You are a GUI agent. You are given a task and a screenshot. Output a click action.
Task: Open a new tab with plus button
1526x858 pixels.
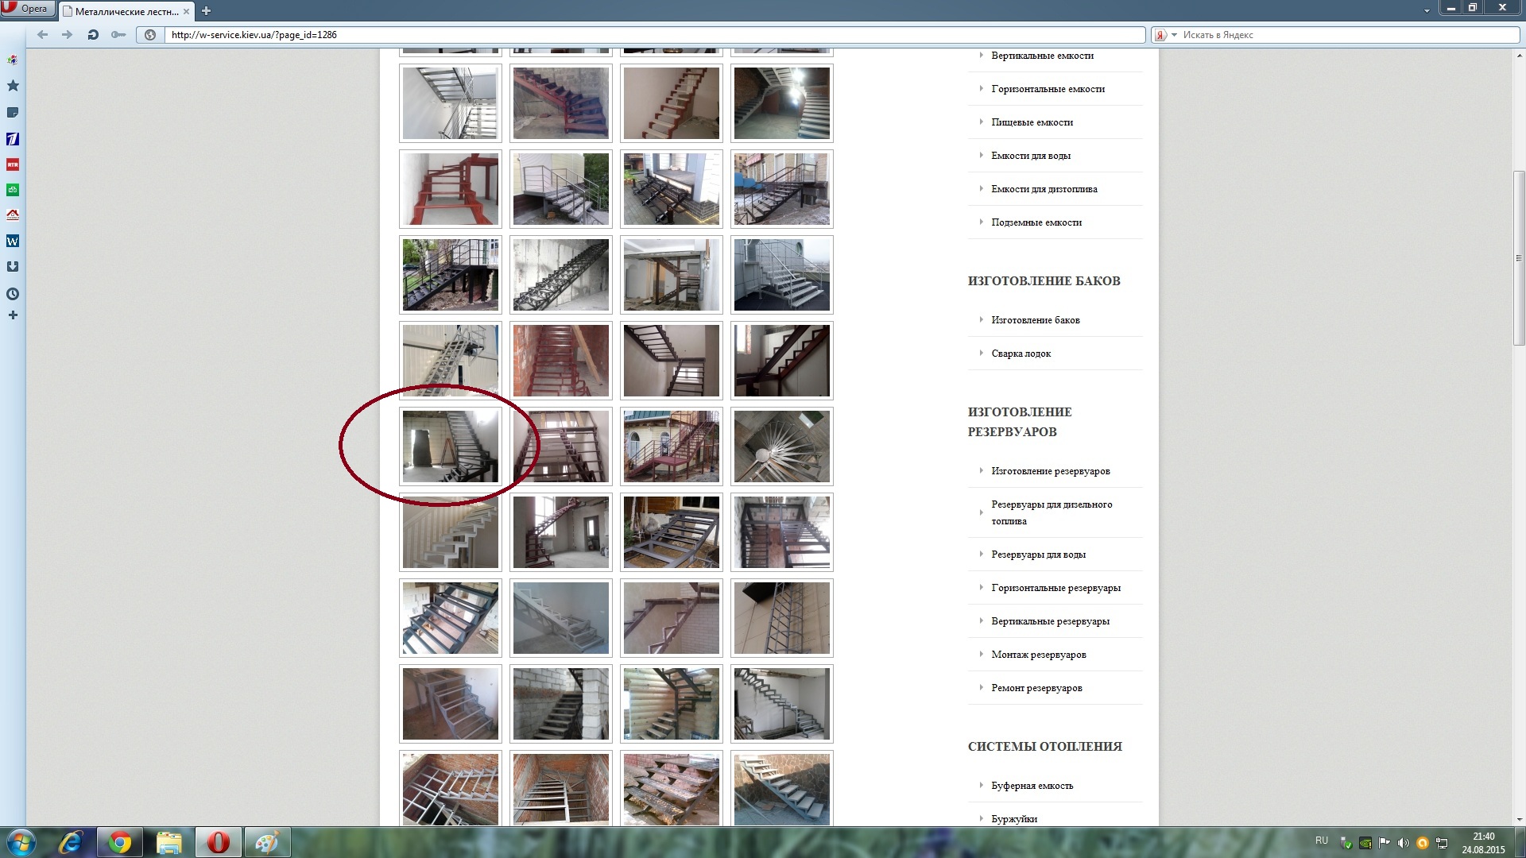[206, 11]
